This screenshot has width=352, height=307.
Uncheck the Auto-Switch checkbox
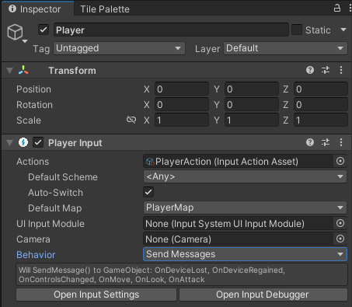click(148, 192)
